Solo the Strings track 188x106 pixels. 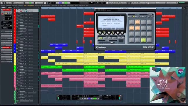19,76
